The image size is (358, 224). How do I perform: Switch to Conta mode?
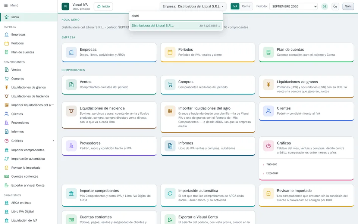pyautogui.click(x=246, y=6)
